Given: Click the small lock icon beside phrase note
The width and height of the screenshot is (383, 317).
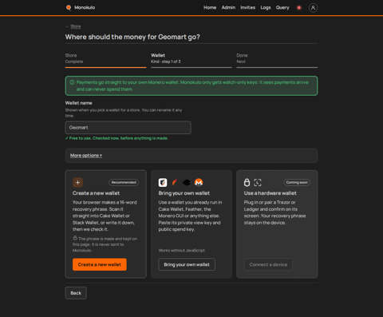Looking at the screenshot, I should 75,238.
